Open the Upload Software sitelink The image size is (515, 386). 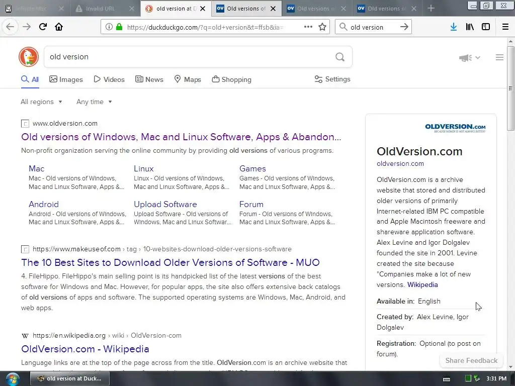tap(165, 204)
